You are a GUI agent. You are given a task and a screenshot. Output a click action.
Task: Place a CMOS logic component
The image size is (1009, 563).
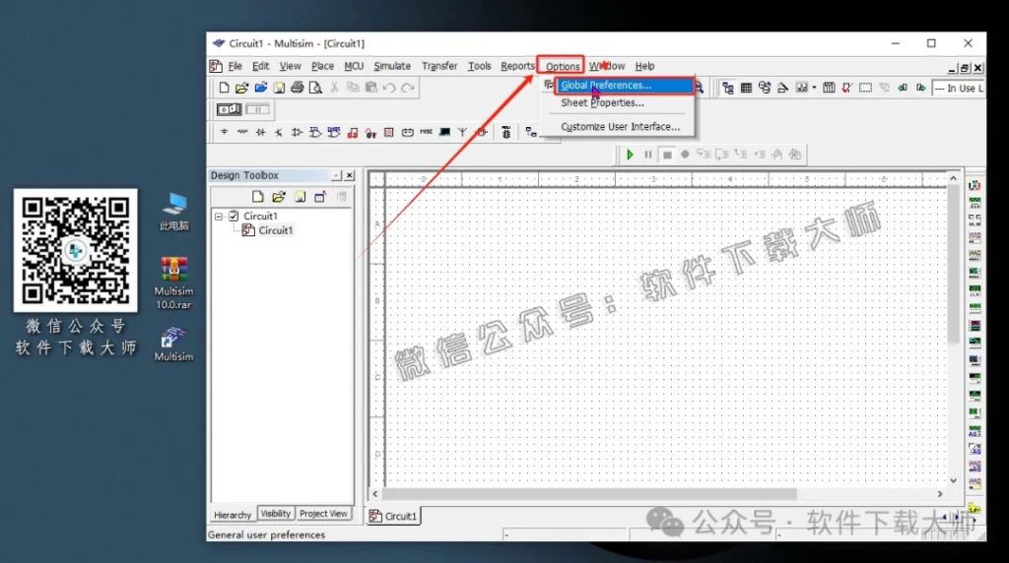pos(333,133)
